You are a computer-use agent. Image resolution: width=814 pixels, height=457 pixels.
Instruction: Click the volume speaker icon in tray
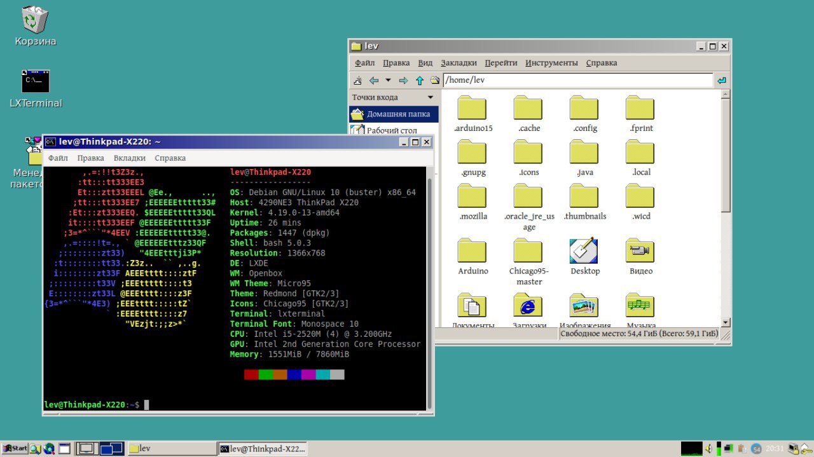coord(709,449)
